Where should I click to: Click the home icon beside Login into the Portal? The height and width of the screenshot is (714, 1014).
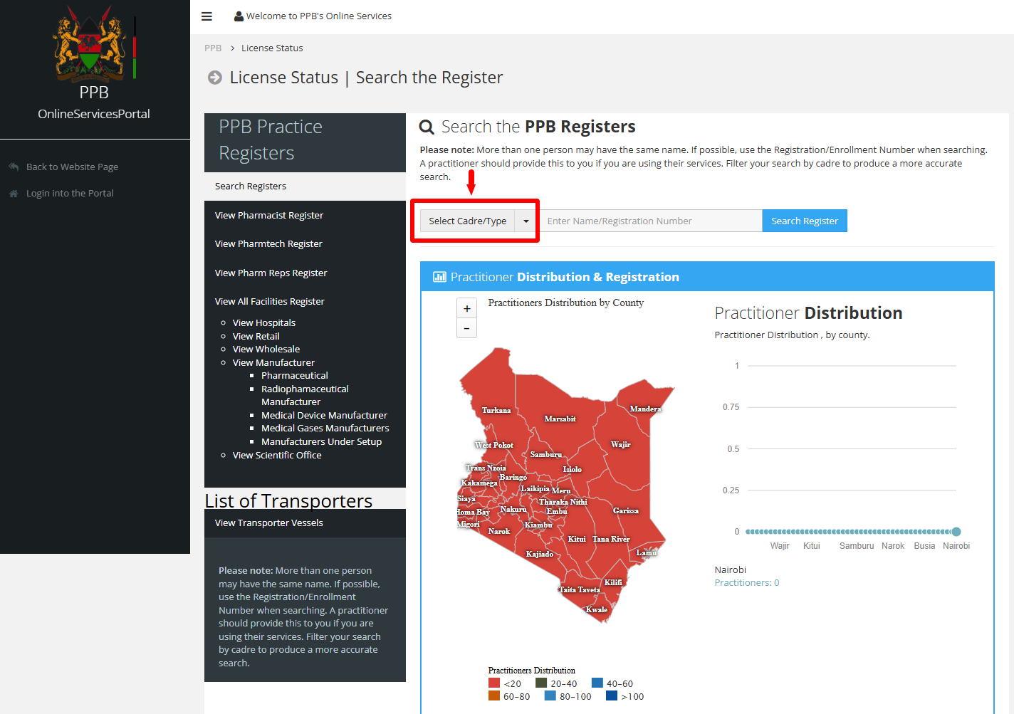14,193
